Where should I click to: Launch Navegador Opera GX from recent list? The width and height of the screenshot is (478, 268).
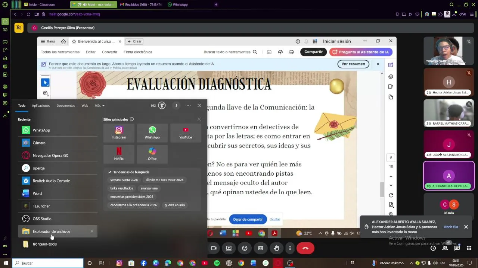point(58,156)
